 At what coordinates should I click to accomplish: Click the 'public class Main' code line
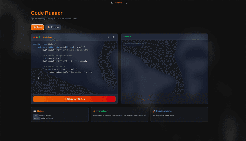[44, 44]
